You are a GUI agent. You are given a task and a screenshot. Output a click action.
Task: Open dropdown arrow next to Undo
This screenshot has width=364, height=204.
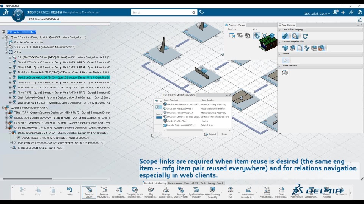pos(78,193)
